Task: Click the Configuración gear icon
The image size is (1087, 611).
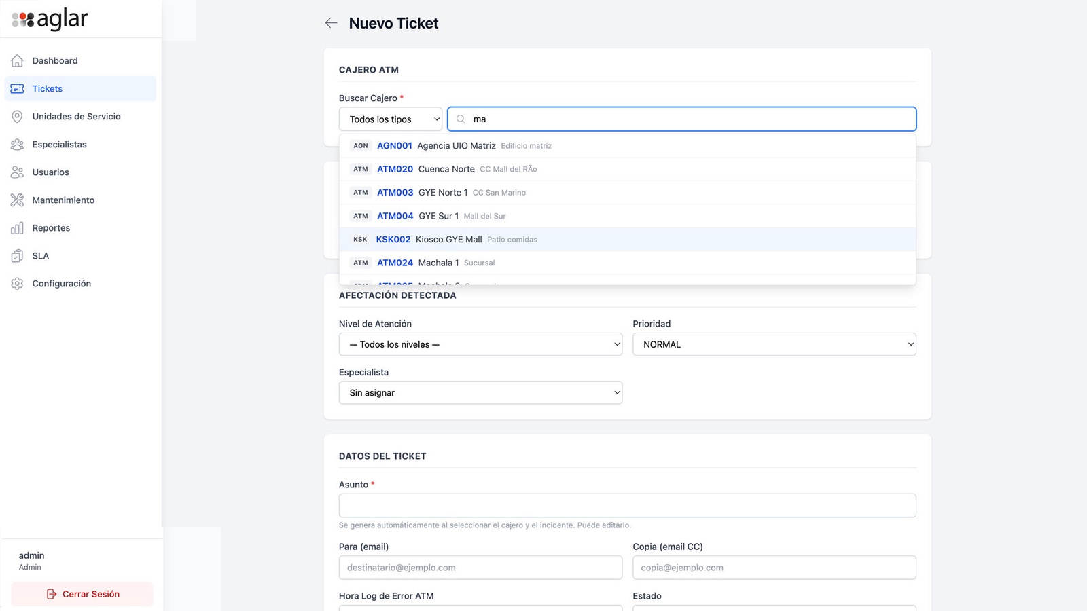Action: 17,284
